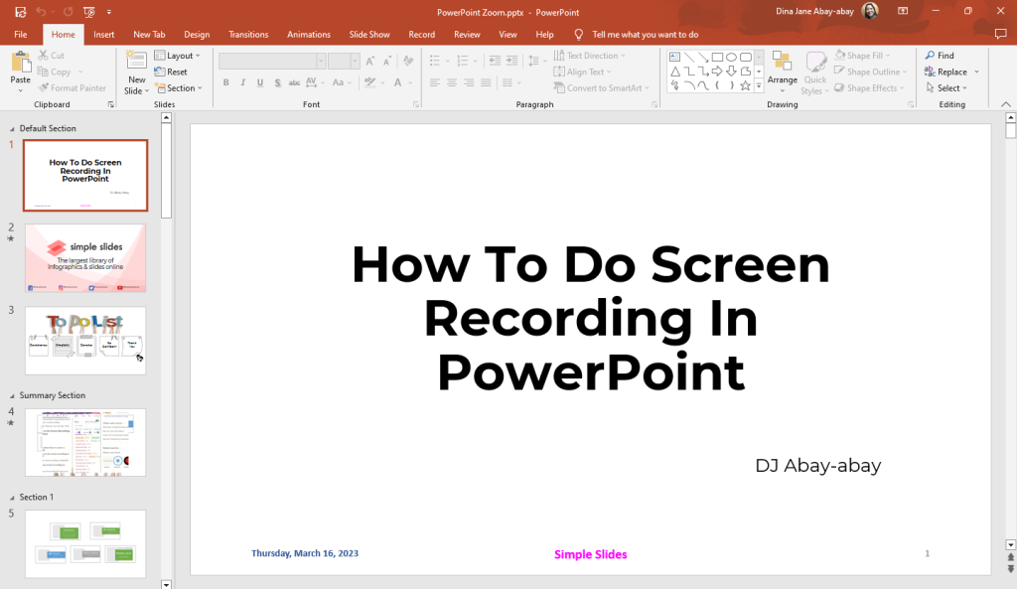Open the Font dialog launcher
The width and height of the screenshot is (1017, 589).
click(416, 104)
